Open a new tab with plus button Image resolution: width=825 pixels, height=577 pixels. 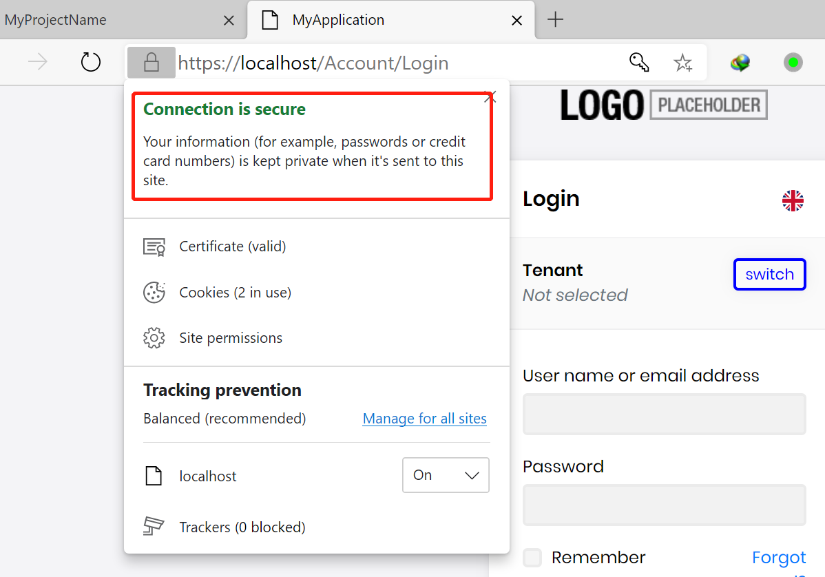click(555, 20)
